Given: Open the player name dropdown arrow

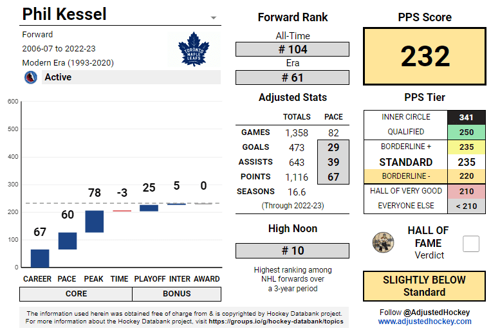Looking at the screenshot, I should tap(214, 17).
